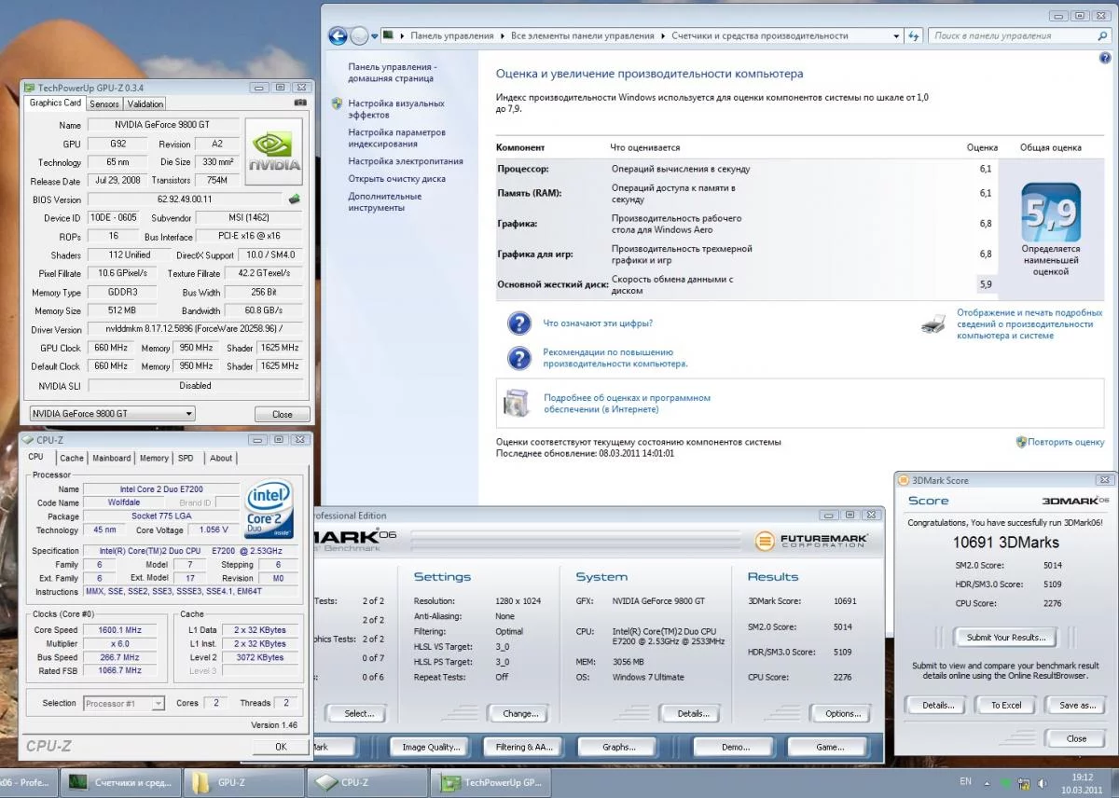Click the software box icon next to online info
Viewport: 1119px width, 798px height.
click(517, 403)
